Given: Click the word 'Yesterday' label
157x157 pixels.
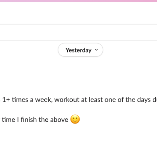Looking at the screenshot, I should tap(78, 50).
